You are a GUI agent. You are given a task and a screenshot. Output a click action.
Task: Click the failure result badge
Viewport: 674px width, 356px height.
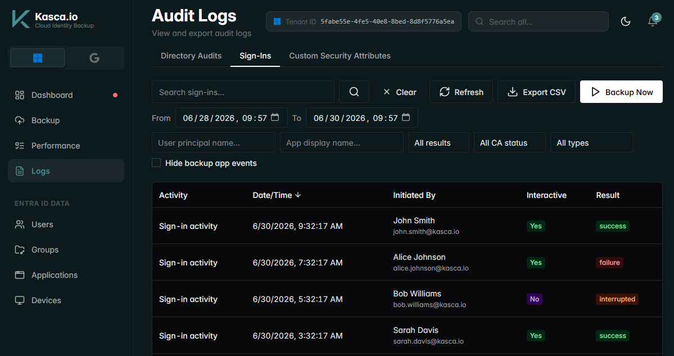coord(609,262)
